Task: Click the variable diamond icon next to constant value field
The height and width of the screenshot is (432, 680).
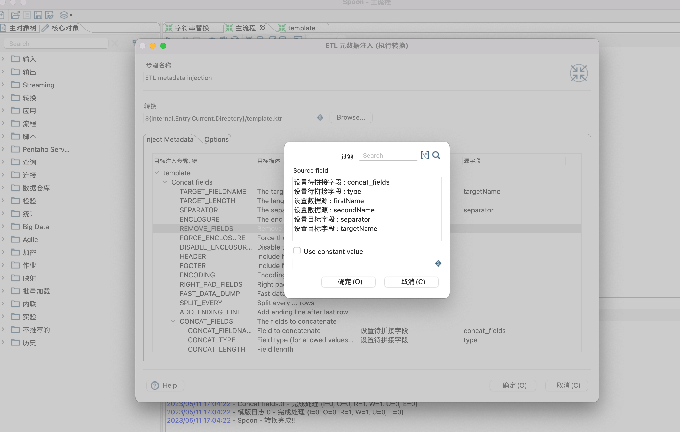Action: (438, 263)
